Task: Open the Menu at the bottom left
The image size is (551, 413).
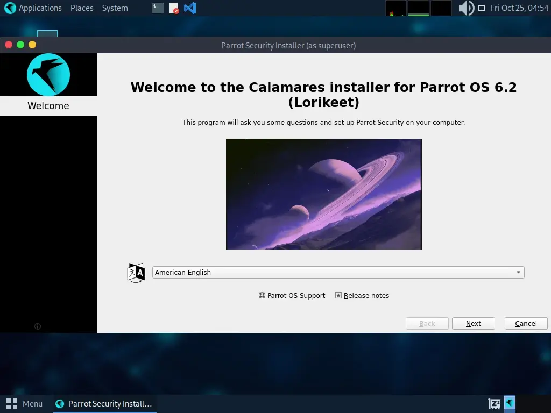Action: tap(24, 403)
